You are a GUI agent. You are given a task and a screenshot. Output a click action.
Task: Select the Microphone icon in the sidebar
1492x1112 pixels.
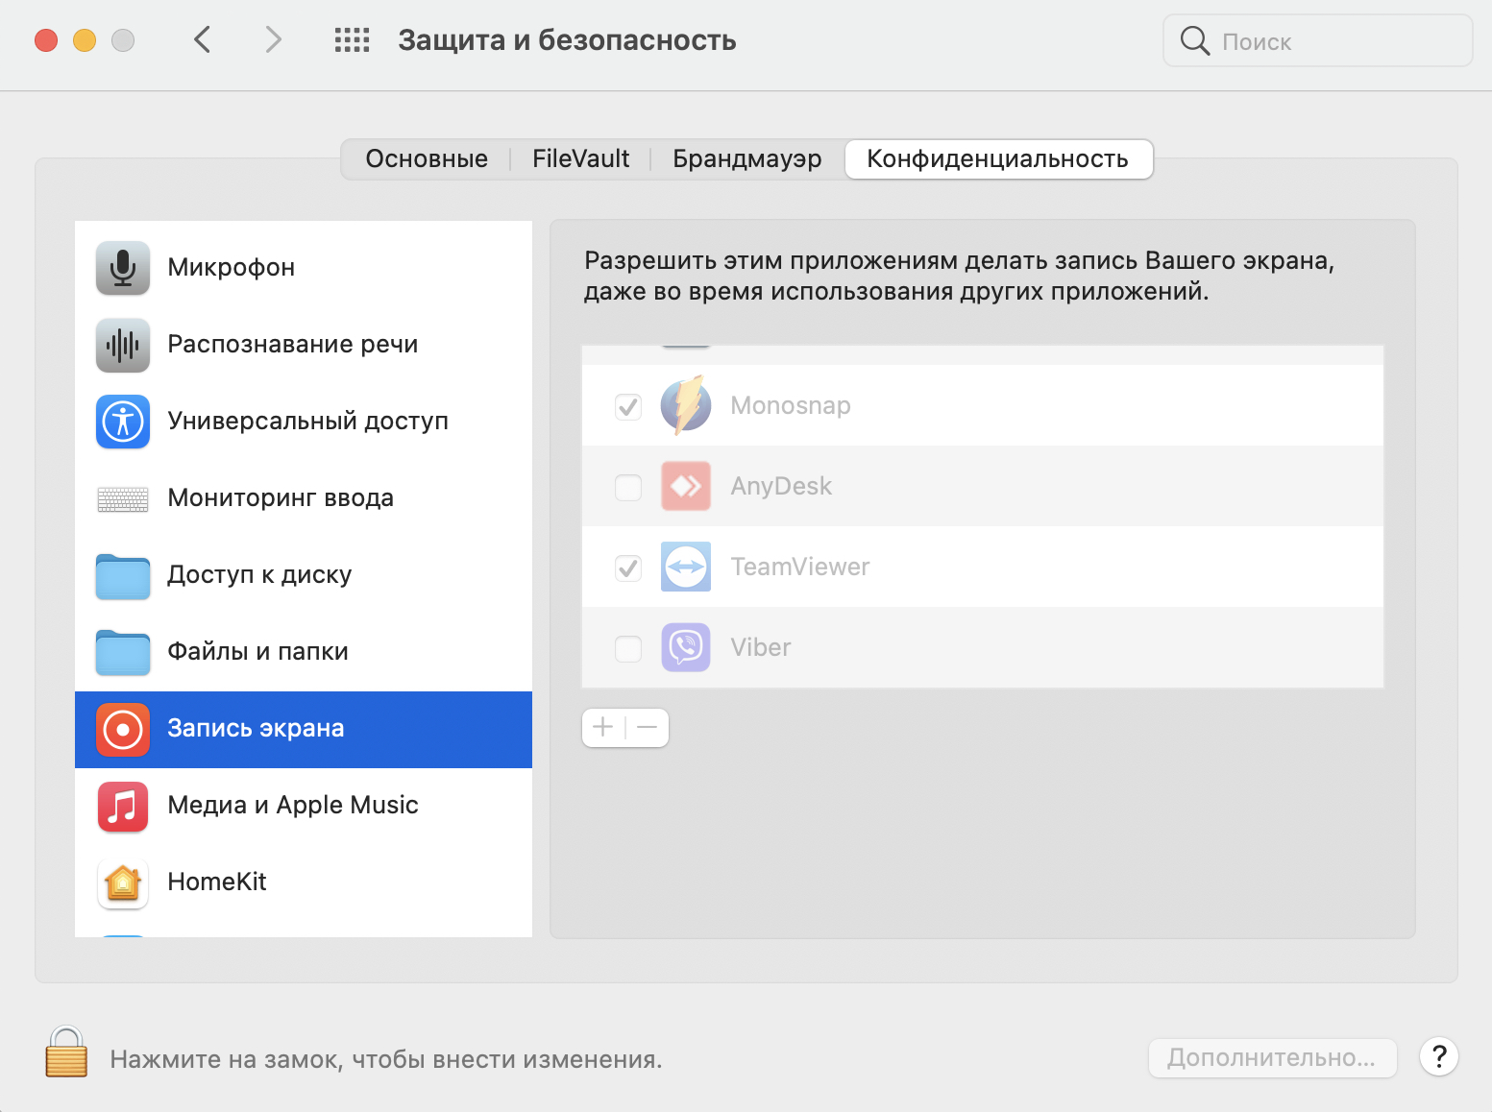pyautogui.click(x=123, y=268)
